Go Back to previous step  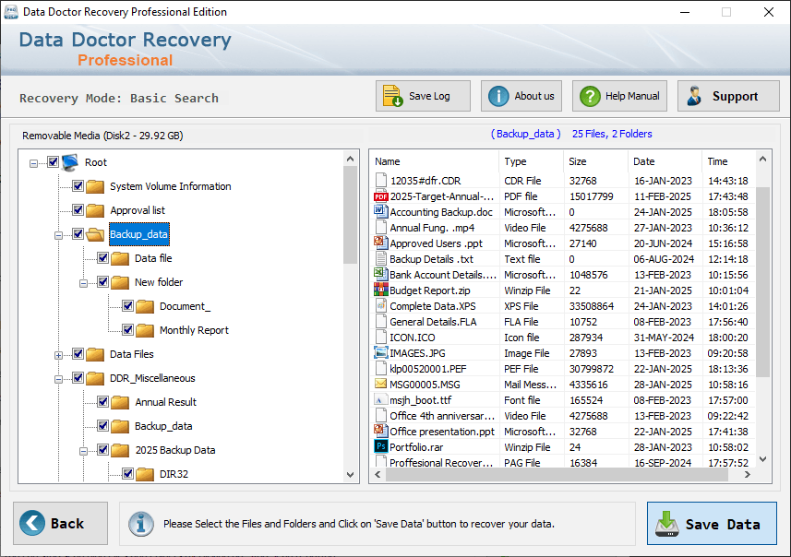(x=61, y=523)
